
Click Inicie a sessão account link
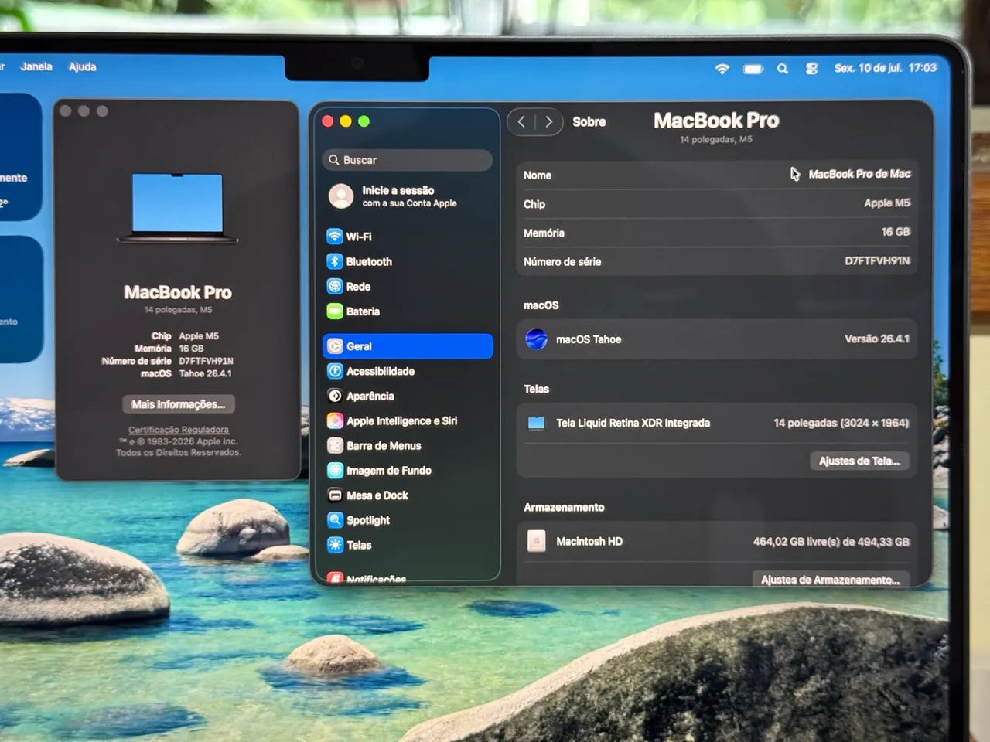click(409, 196)
